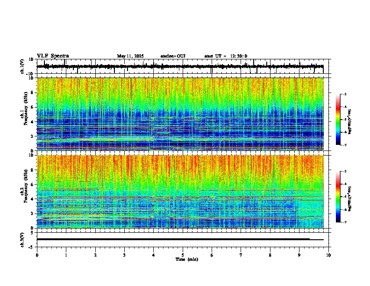Image resolution: width=370 pixels, height=286 pixels.
Task: Click the ch.1 spectrogram panel
Action: pyautogui.click(x=180, y=114)
